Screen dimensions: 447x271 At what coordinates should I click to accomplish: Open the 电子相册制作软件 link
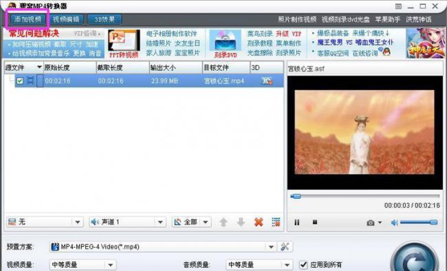tap(172, 34)
